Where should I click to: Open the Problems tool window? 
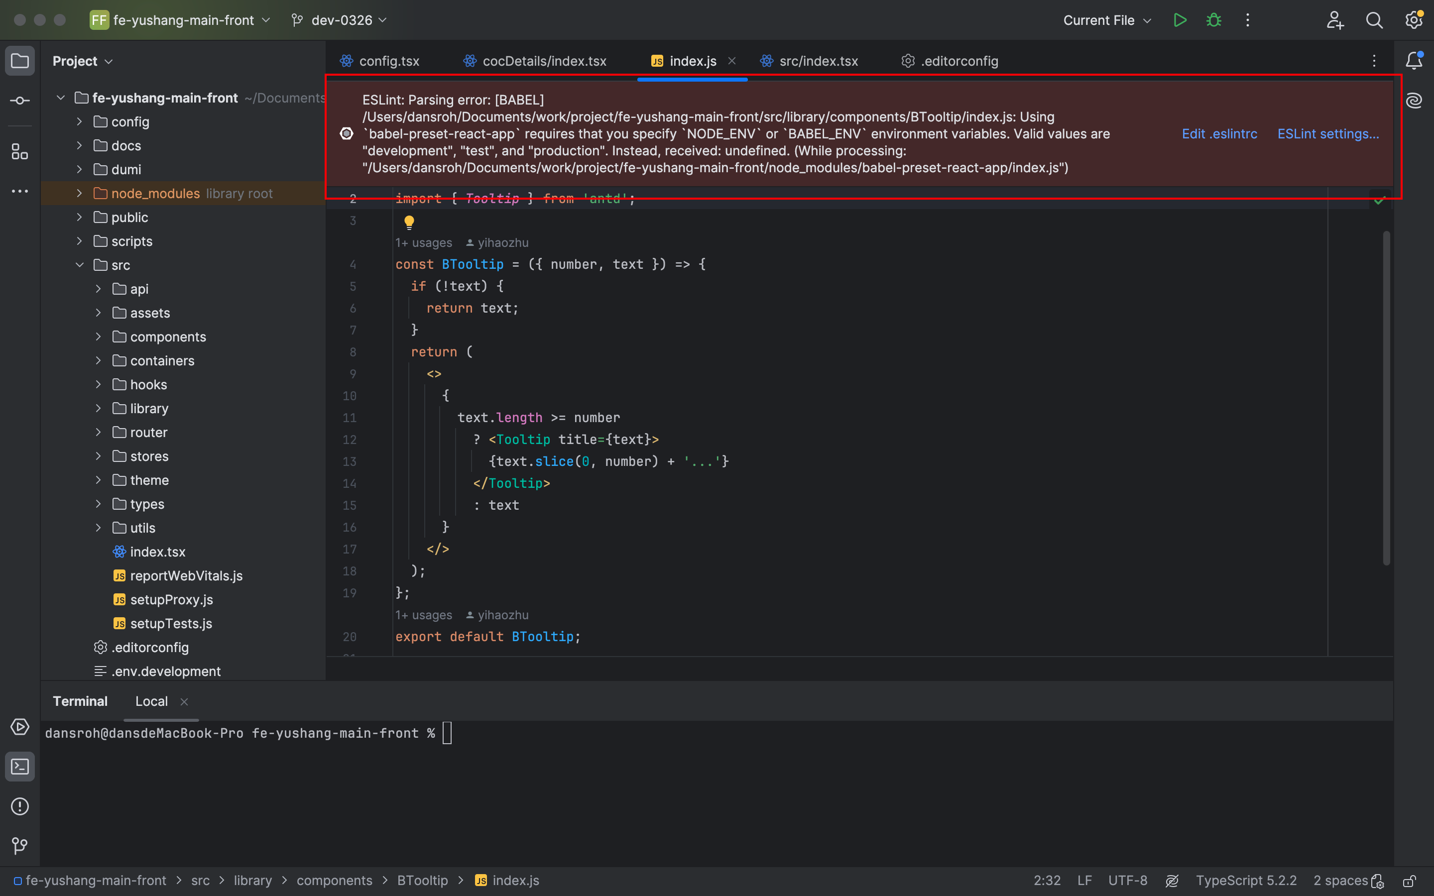(x=19, y=806)
